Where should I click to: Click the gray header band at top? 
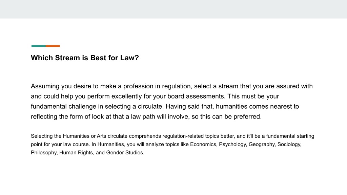[x=173, y=9]
